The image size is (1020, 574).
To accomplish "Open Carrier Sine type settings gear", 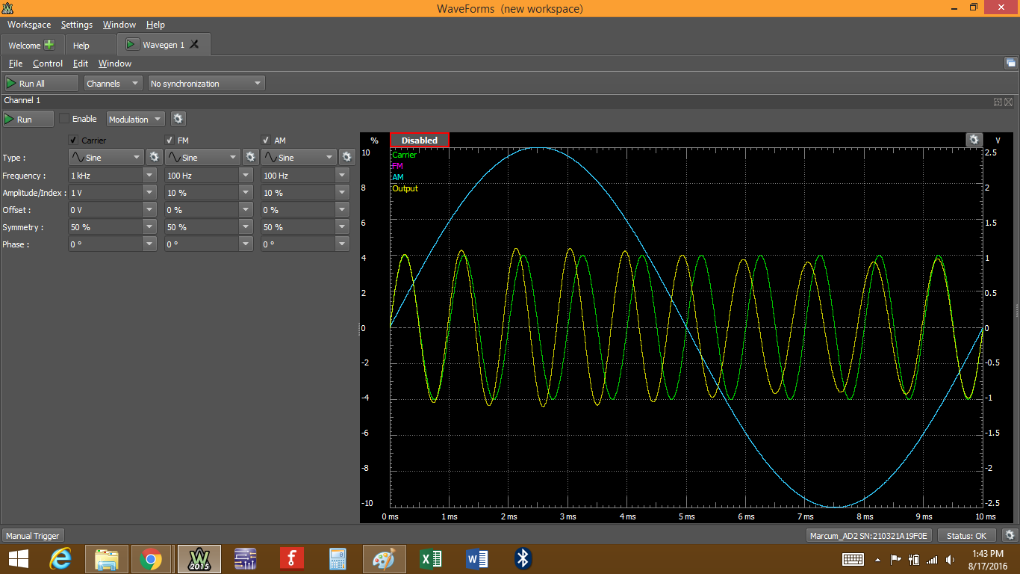I will (x=155, y=157).
